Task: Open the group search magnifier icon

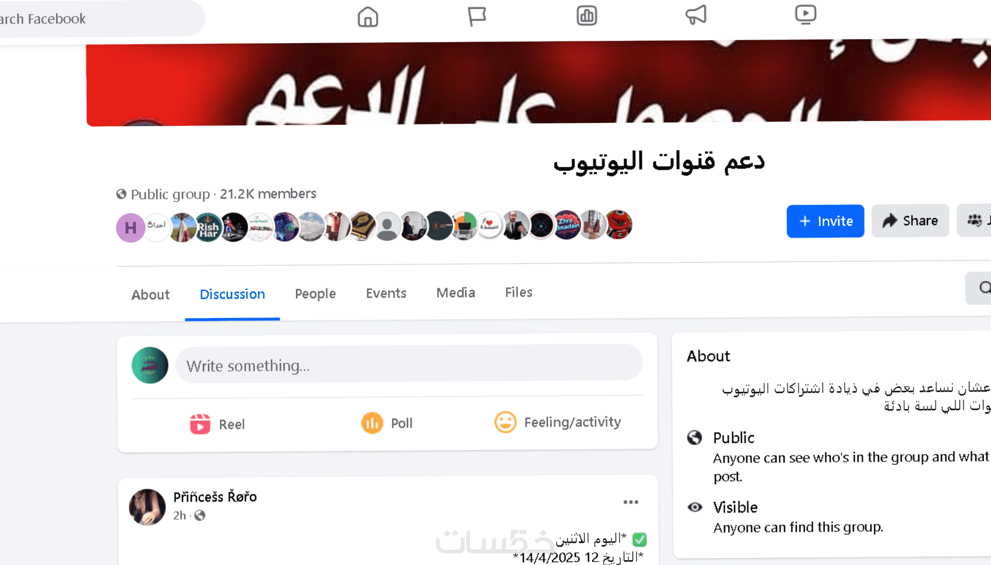Action: 984,288
